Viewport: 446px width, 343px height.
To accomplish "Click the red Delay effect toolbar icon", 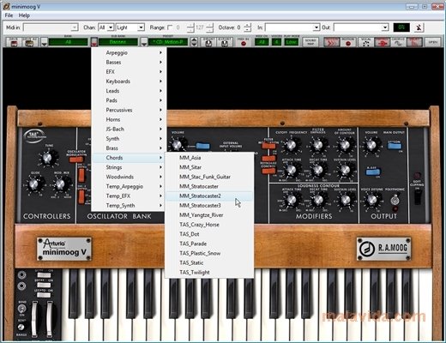I will (414, 42).
